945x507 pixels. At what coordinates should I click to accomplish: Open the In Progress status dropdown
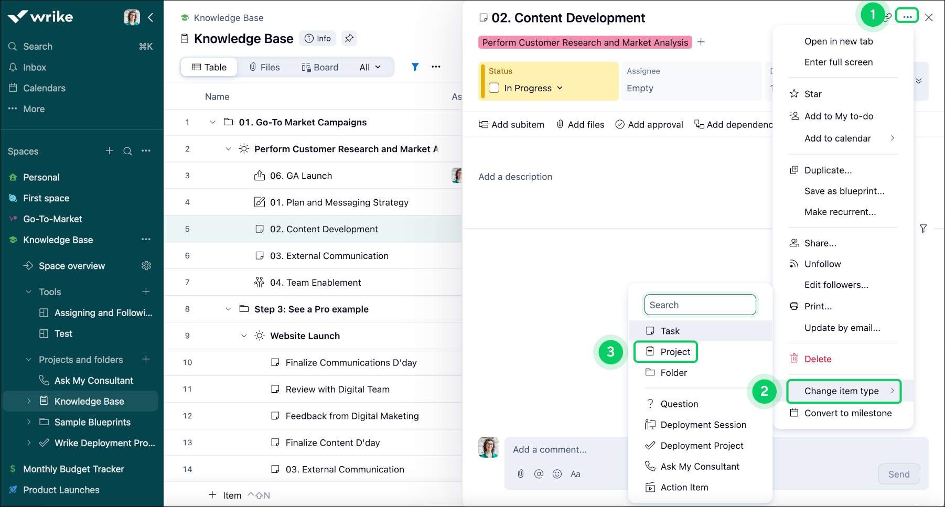point(560,88)
